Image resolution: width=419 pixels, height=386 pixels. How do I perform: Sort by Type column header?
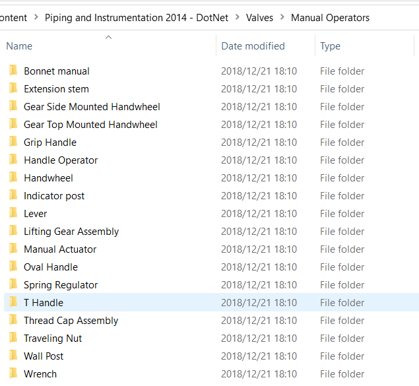[330, 46]
